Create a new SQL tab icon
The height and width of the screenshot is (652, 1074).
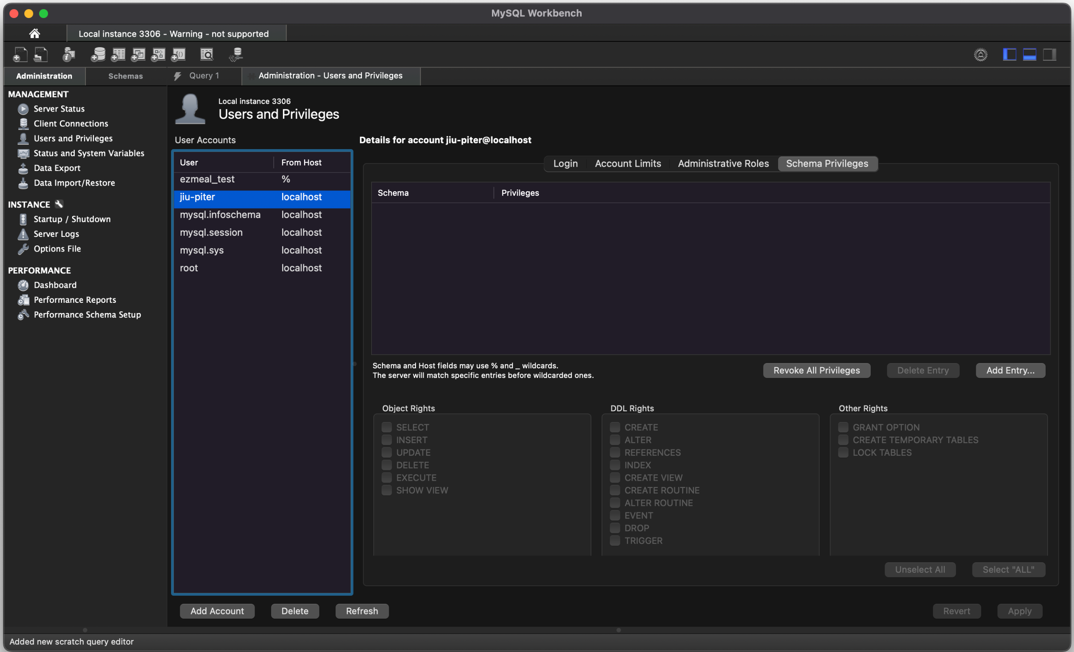(x=20, y=54)
